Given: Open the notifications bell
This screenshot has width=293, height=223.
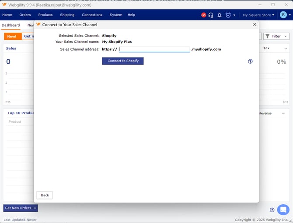Looking at the screenshot, I should pos(220,15).
